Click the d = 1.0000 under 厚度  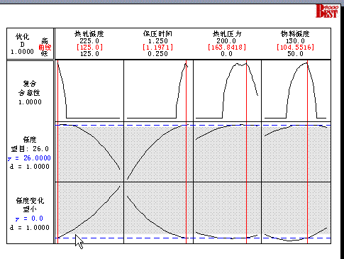click(30, 167)
